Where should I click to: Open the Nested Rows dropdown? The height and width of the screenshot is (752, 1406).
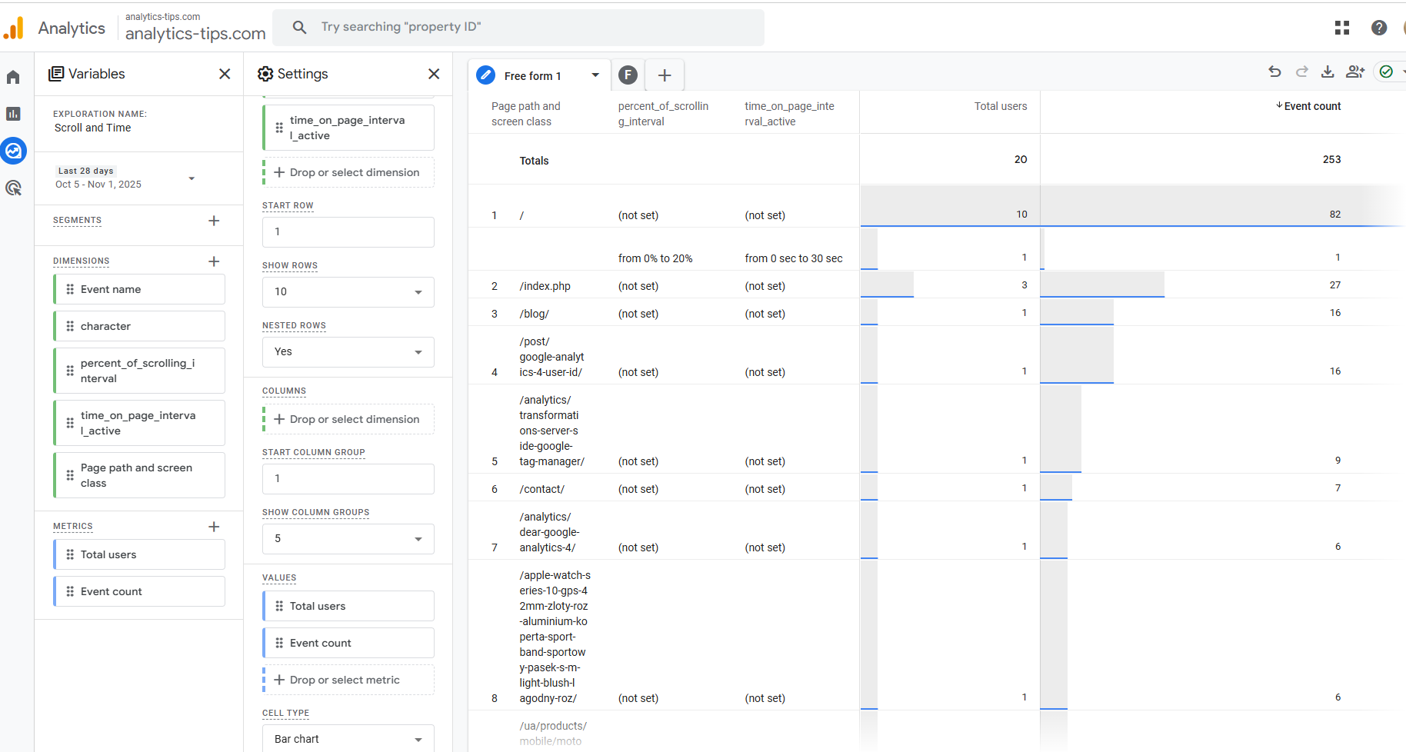tap(348, 352)
